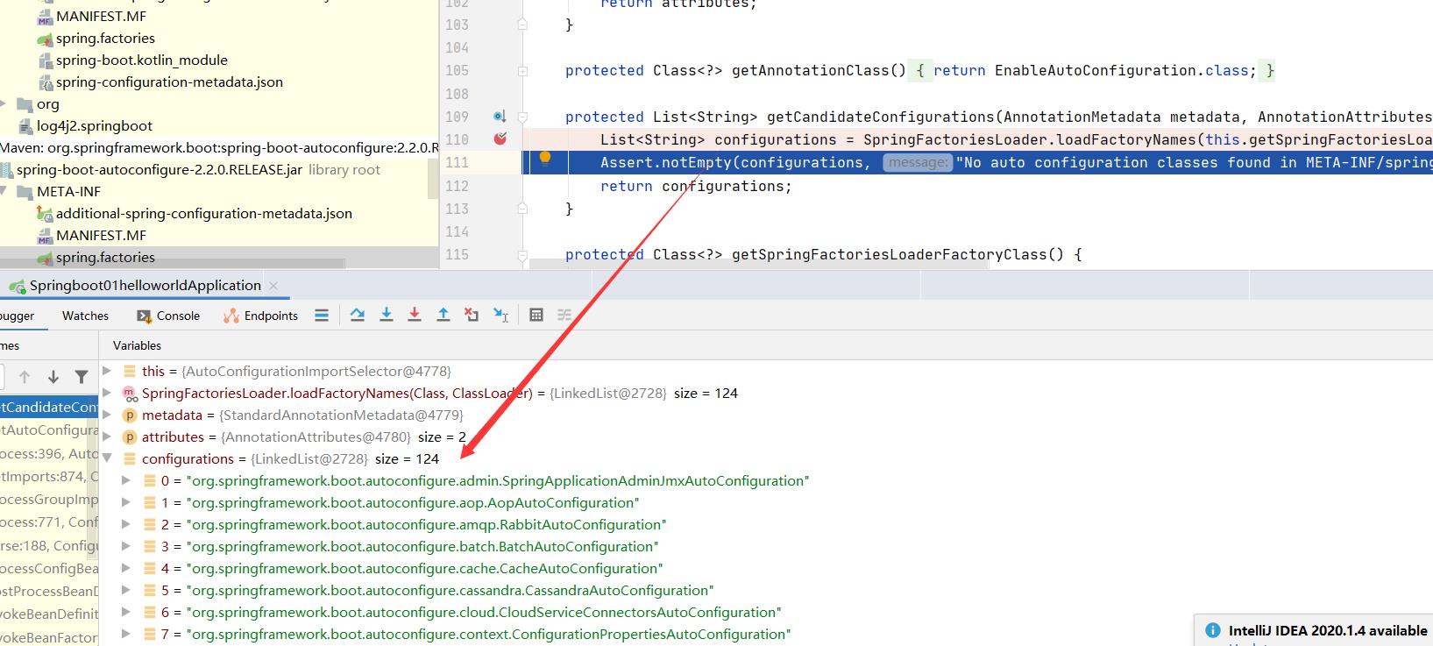Image resolution: width=1433 pixels, height=646 pixels.
Task: Expand configurations element 6 CloudServiceConnectorsAutoConfiguration
Action: [x=125, y=612]
